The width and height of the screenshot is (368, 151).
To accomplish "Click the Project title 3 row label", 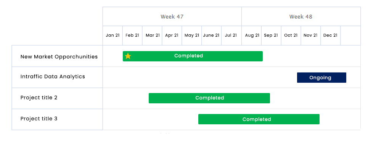I will pyautogui.click(x=39, y=119).
